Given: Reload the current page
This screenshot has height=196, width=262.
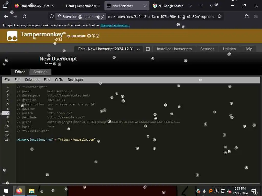Looking at the screenshot, I should click(25, 16).
